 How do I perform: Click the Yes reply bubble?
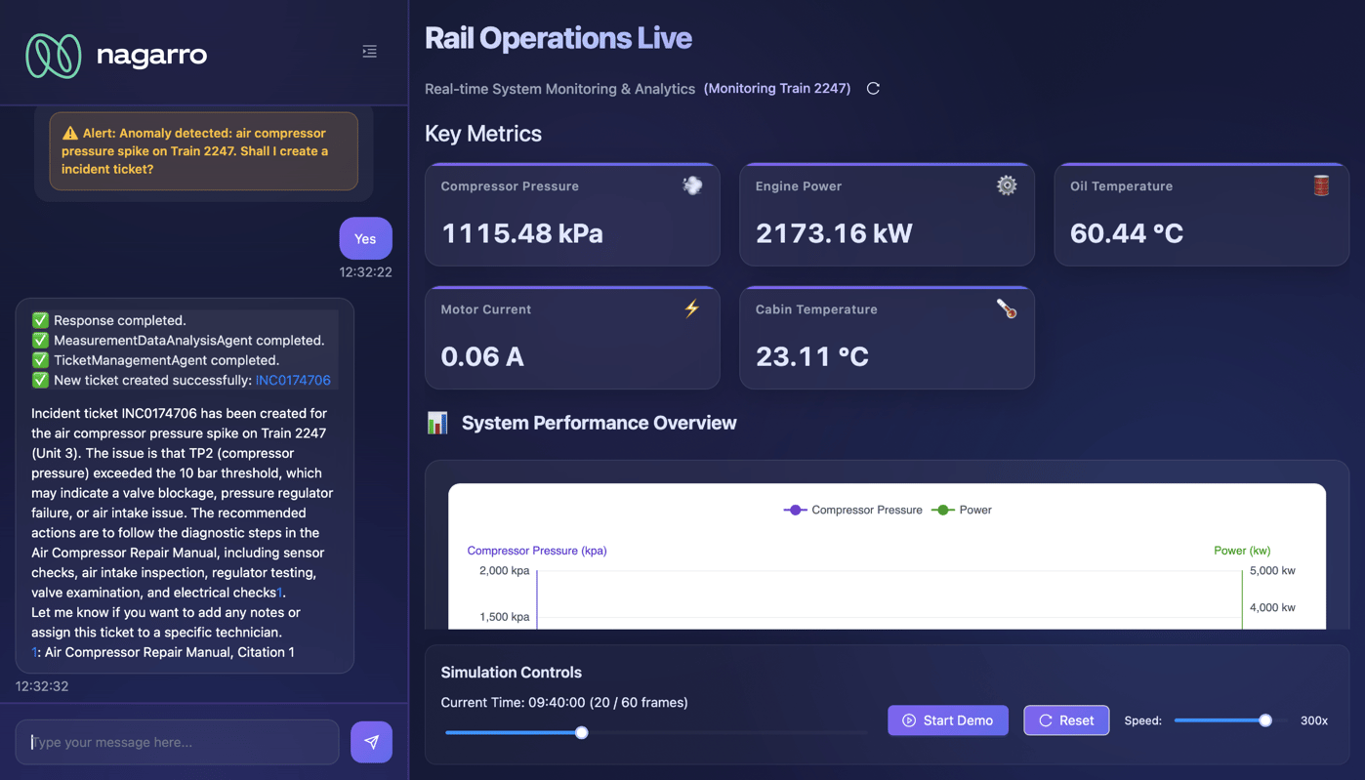click(x=365, y=238)
